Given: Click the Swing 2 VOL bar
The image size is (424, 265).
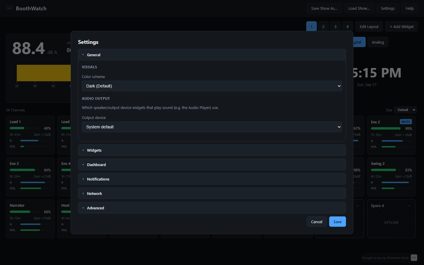Looking at the screenshot, I should 397,188.
